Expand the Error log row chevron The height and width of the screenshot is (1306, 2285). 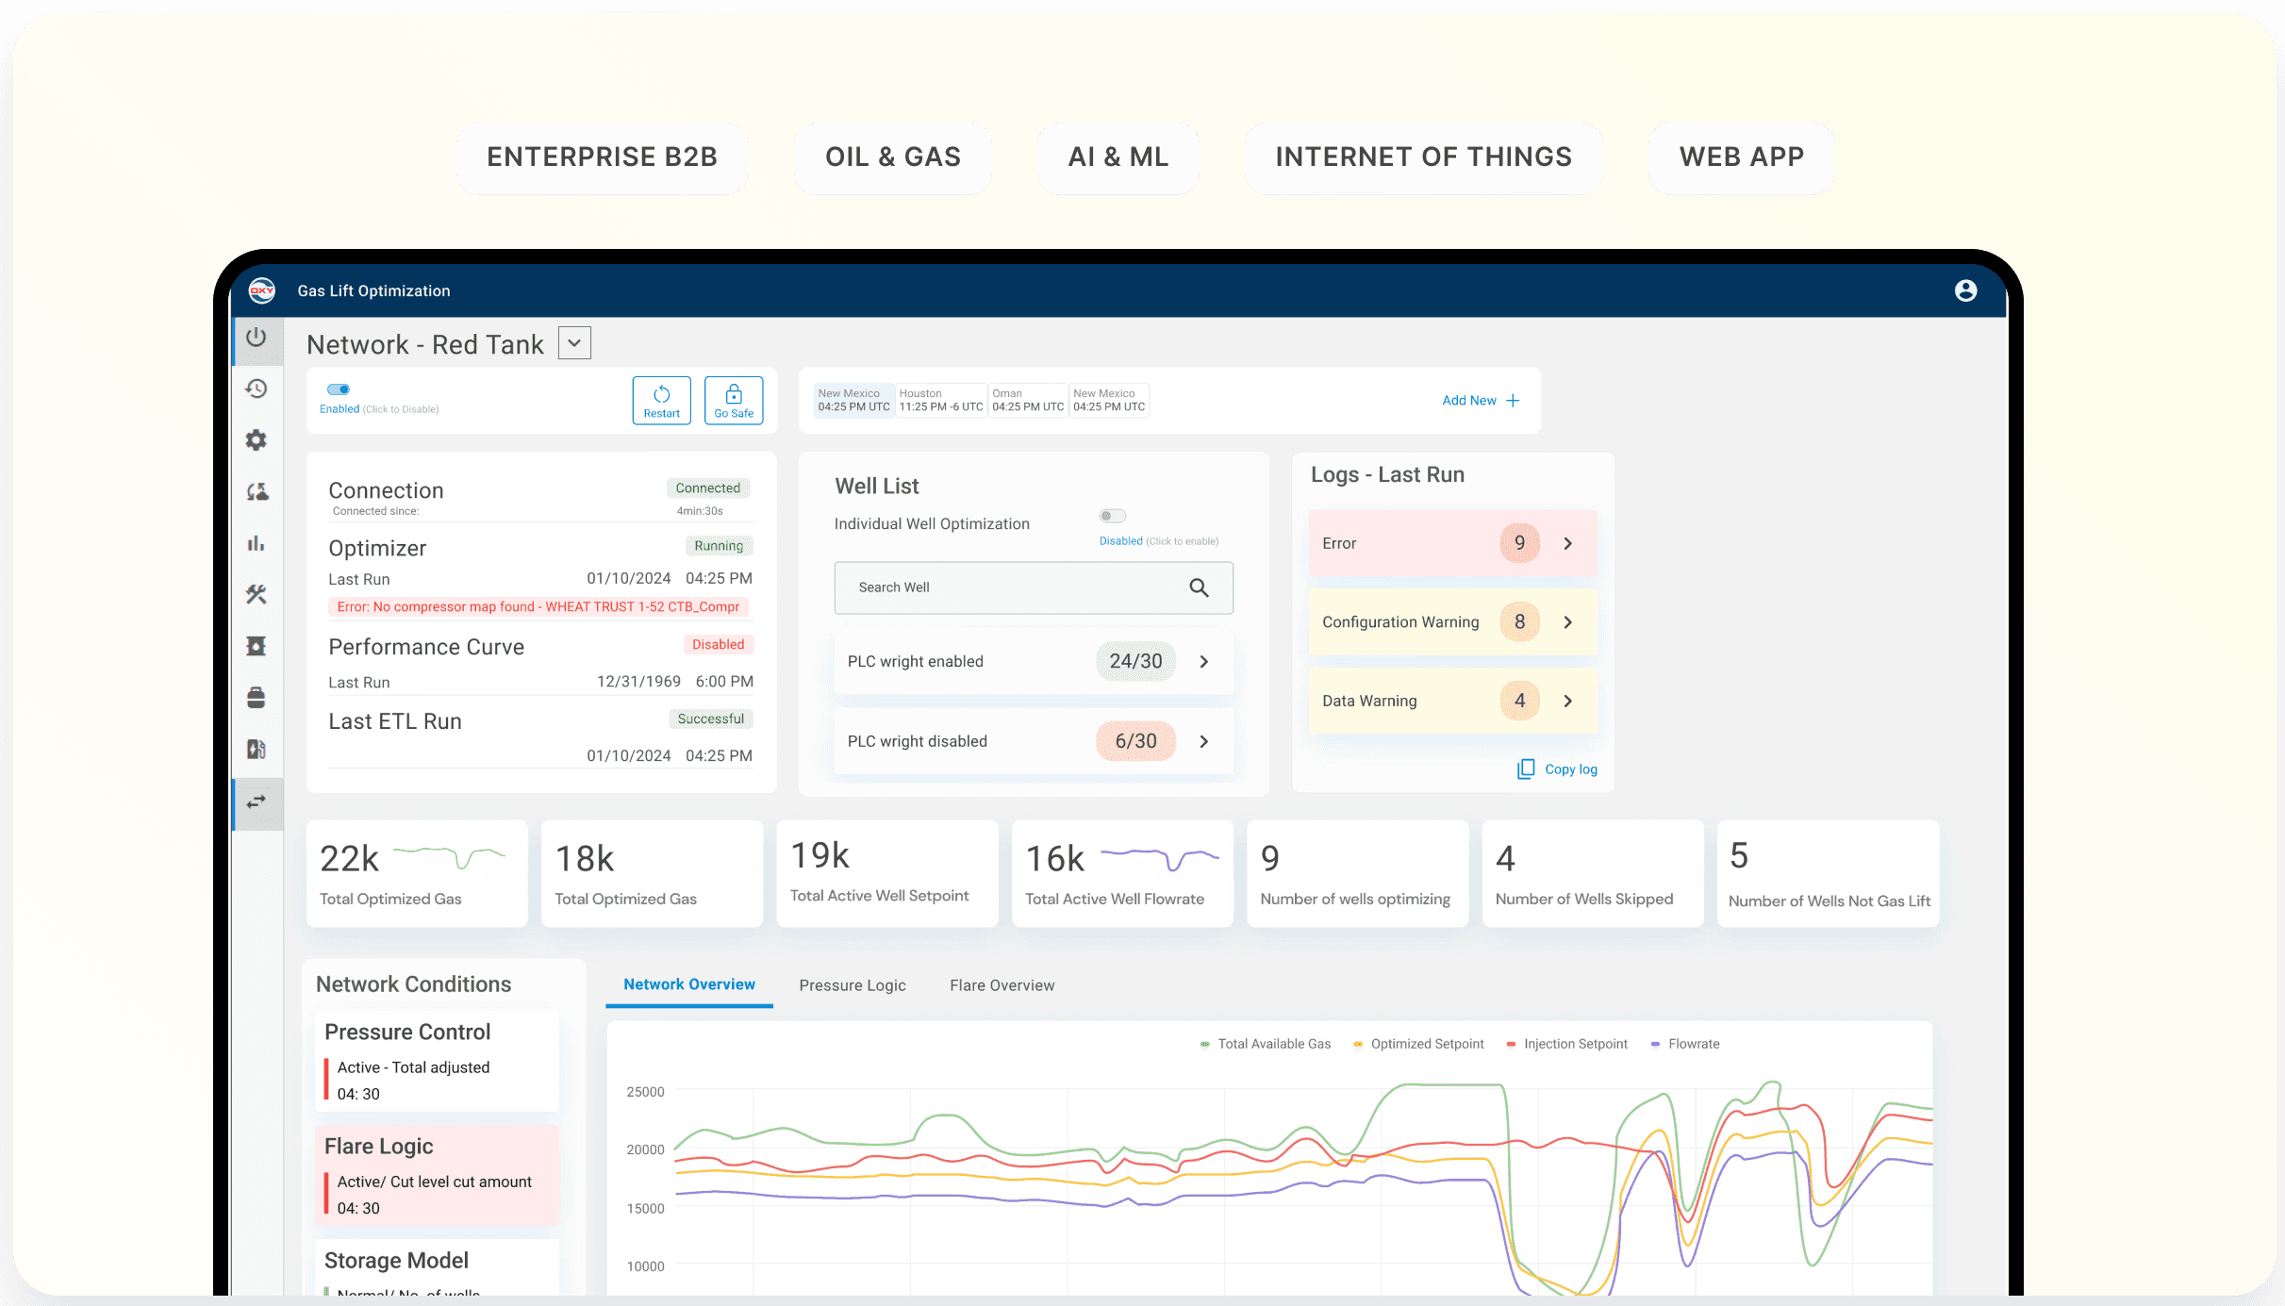[1567, 543]
